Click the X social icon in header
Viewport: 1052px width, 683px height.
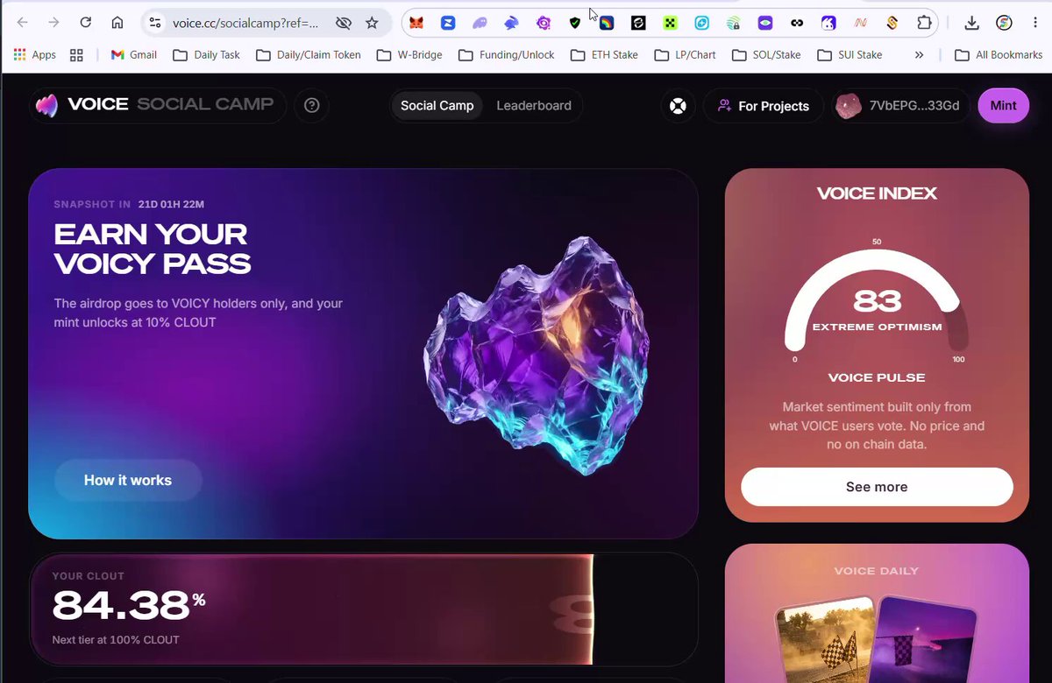coord(678,106)
